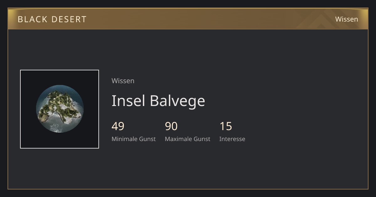
Task: Click the Minimale Gunst label
Action: point(133,139)
